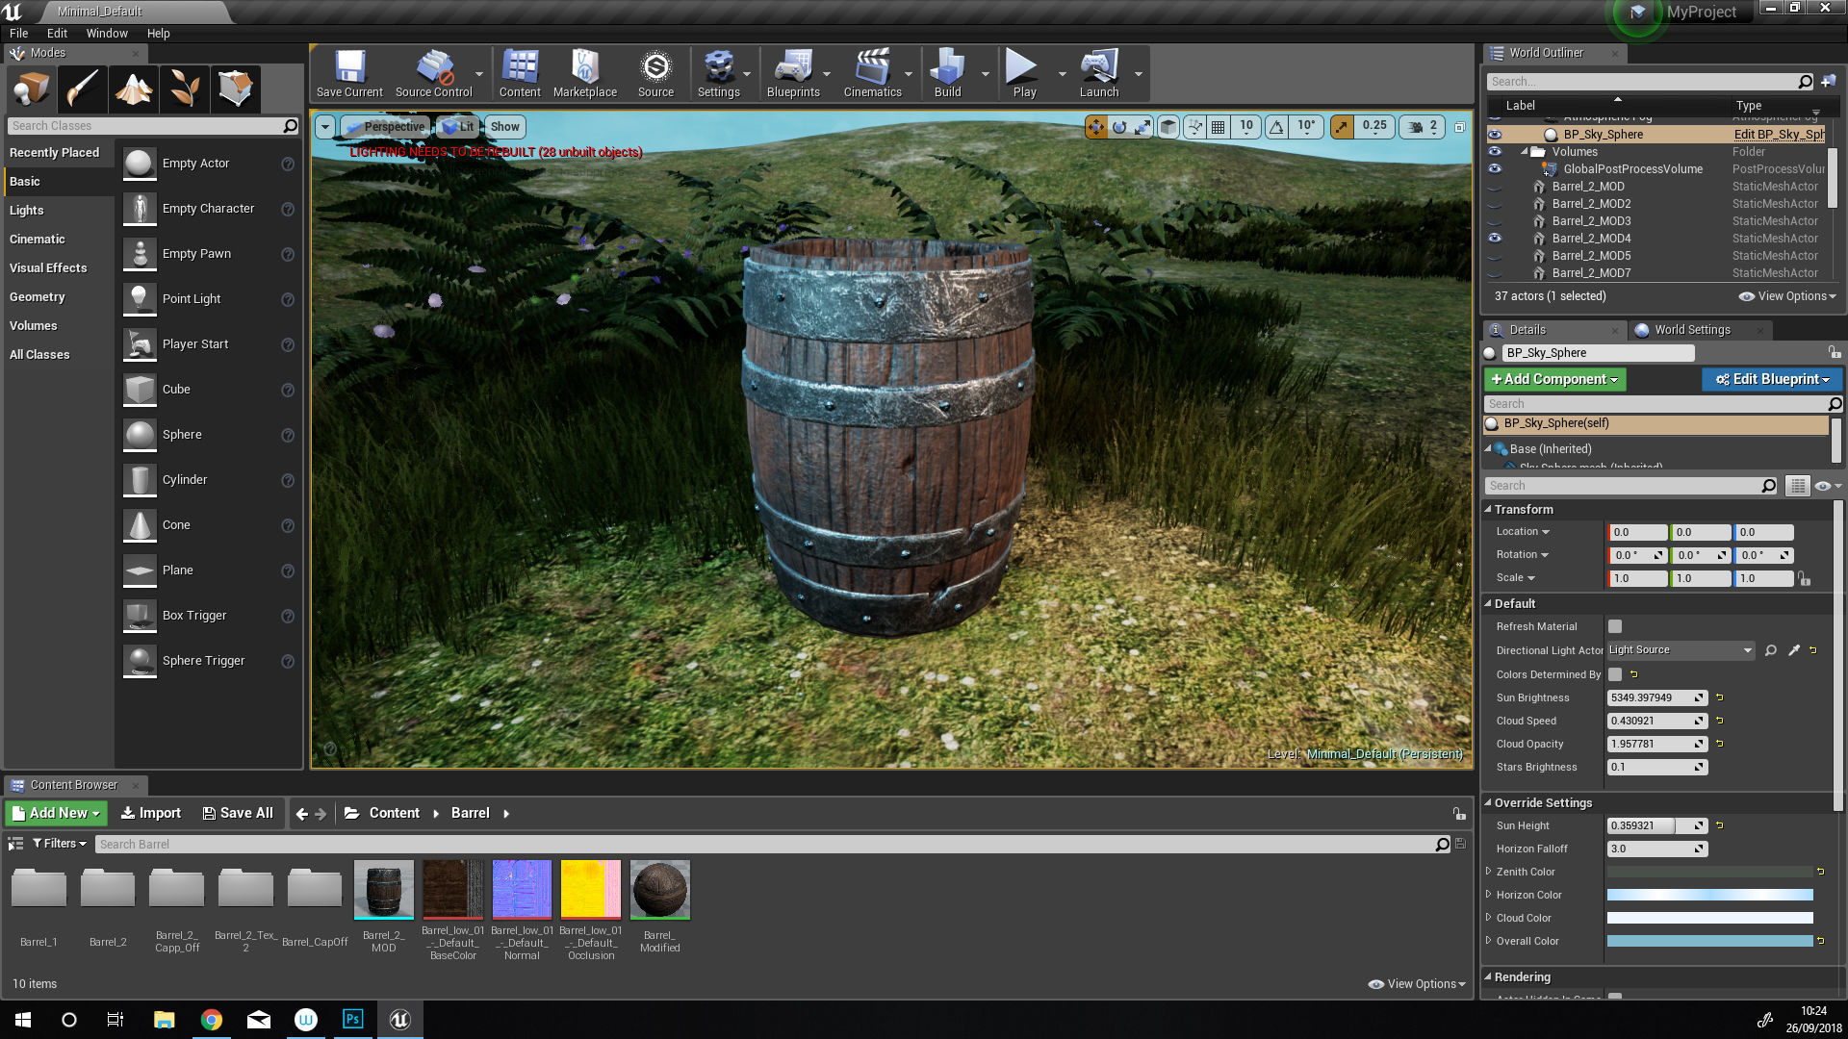1848x1039 pixels.
Task: Open the Window menu
Action: 107,33
